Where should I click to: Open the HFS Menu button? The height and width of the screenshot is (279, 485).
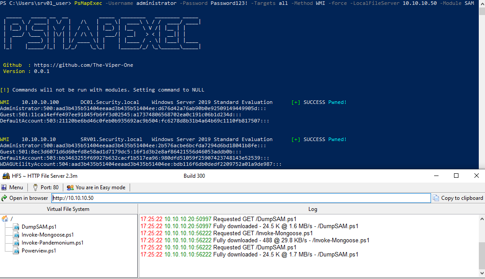[12, 187]
